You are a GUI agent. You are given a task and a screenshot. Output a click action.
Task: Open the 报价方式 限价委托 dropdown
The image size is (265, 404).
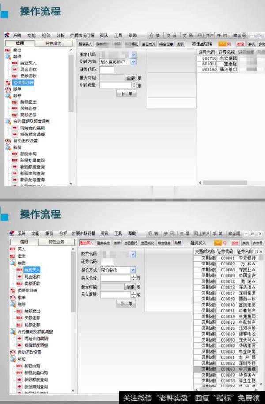(x=133, y=270)
